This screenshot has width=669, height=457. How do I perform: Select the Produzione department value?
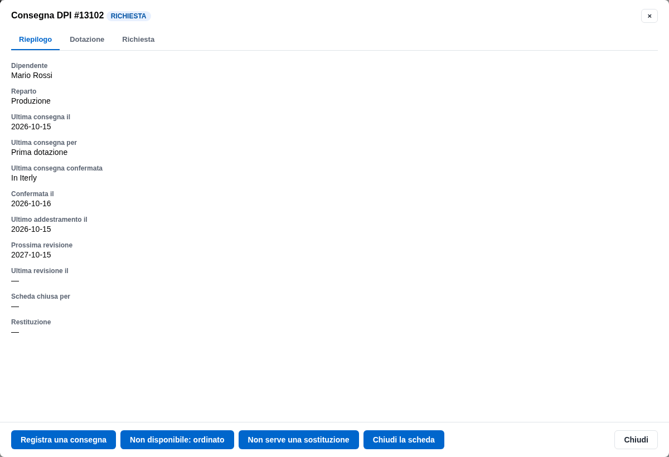31,101
